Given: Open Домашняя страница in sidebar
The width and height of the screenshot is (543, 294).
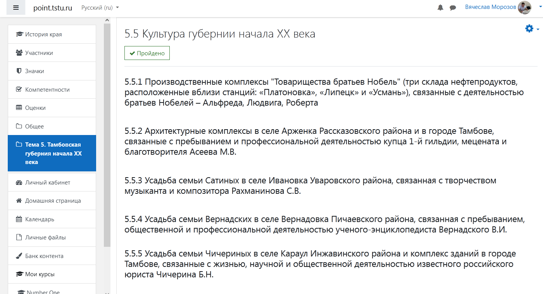Looking at the screenshot, I should (x=52, y=201).
